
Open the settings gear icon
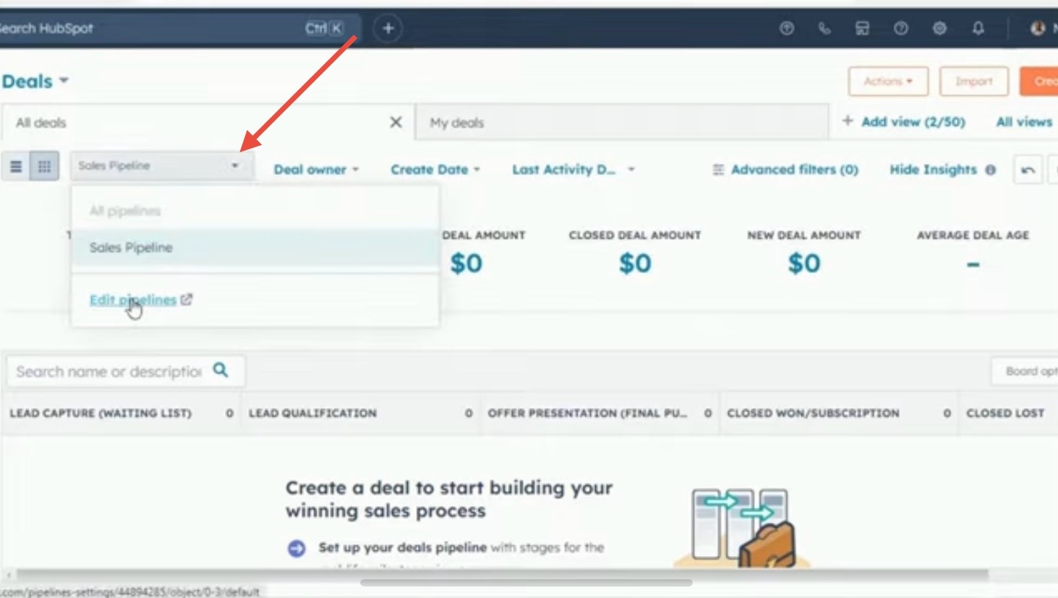click(939, 29)
